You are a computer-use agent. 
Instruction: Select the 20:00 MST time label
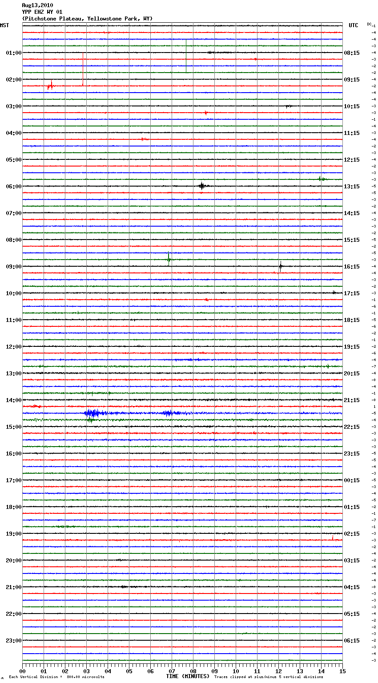(x=14, y=561)
